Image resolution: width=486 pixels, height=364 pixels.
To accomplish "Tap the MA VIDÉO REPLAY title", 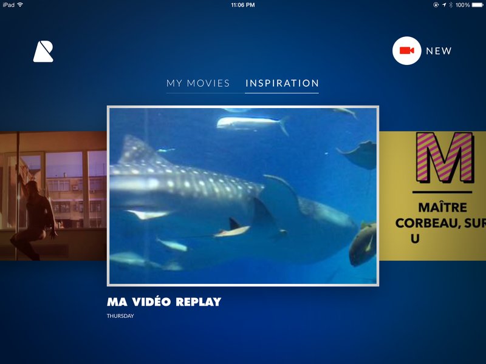I will pos(164,302).
